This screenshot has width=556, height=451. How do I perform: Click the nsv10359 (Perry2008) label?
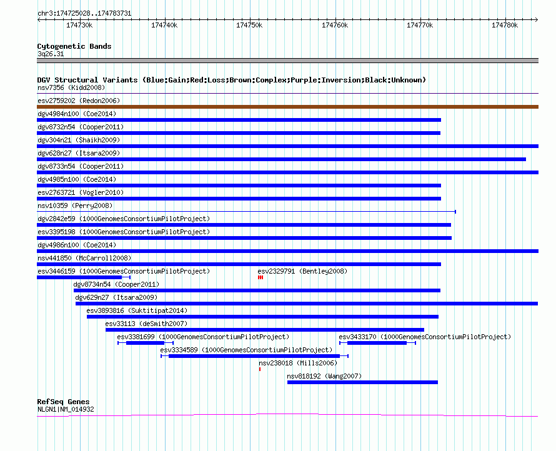(75, 206)
